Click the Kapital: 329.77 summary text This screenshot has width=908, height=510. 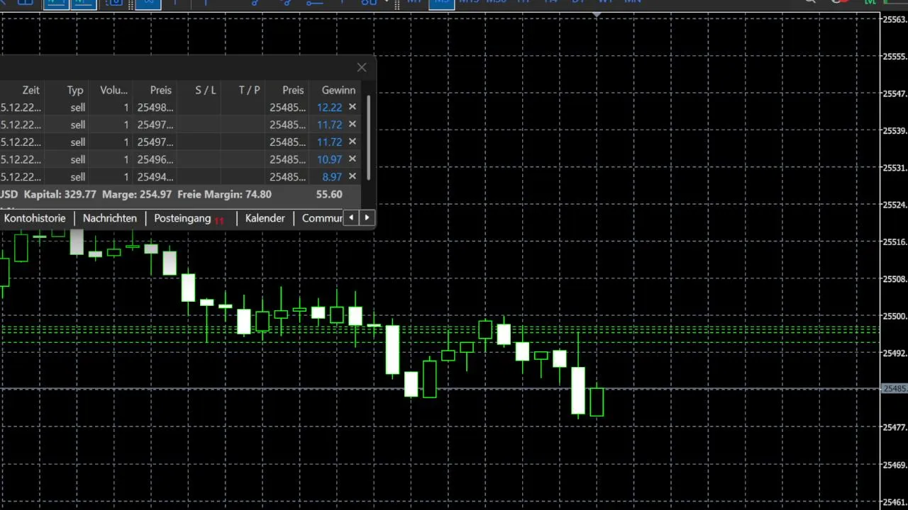60,194
